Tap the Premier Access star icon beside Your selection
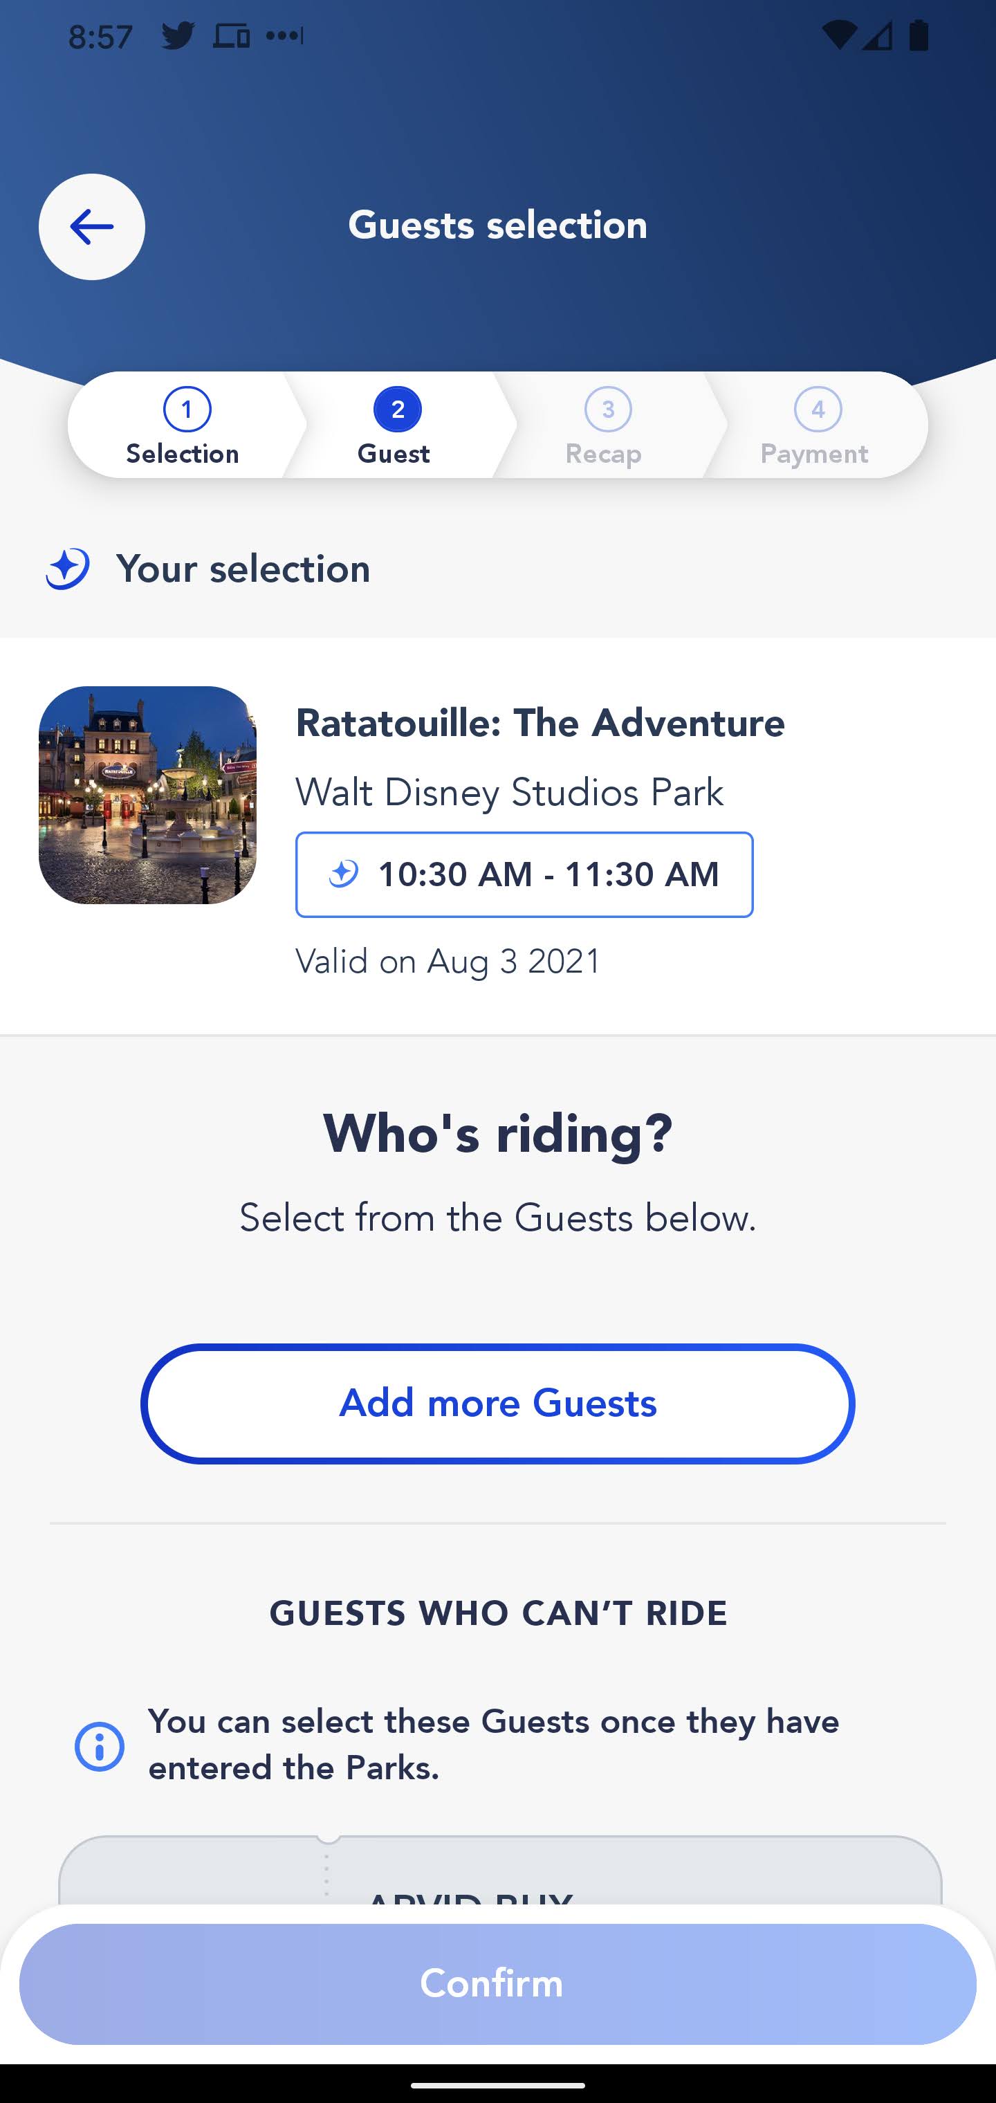The image size is (996, 2103). tap(68, 568)
